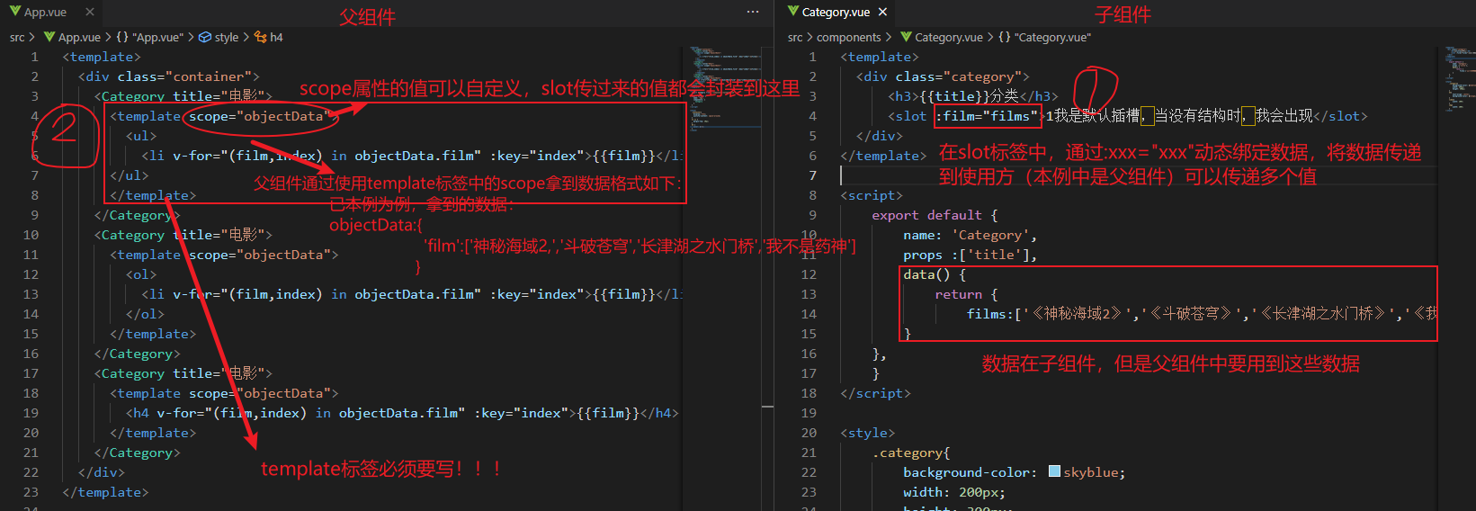Click the name: 'Category' line

coord(971,235)
